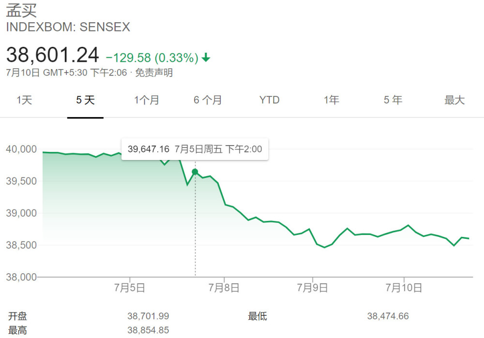The image size is (484, 338).
Task: Click the 38,601.24 current price
Action: [52, 55]
